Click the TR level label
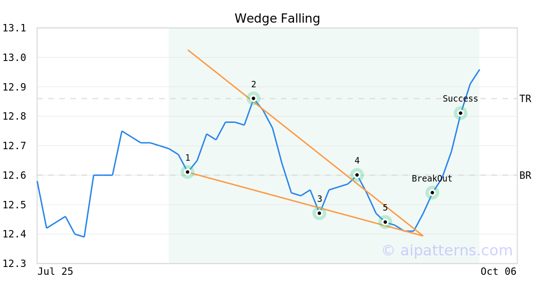Viewport: 554px width, 291px height. click(x=525, y=99)
